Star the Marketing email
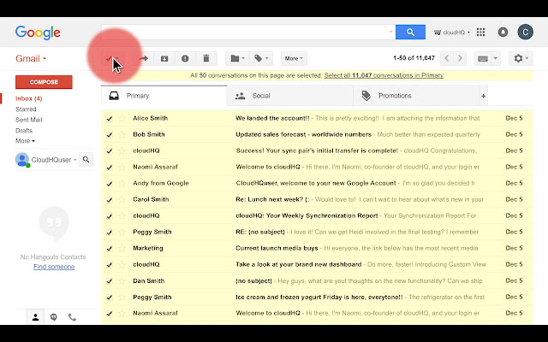Viewport: 548px width, 342px height. (122, 249)
